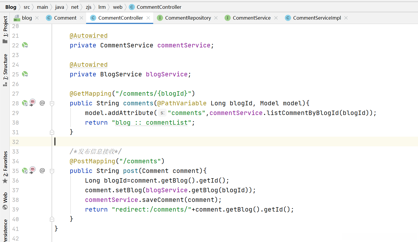The image size is (418, 242).
Task: Click the Spring bean gutter icon beside commentService
Action: [x=25, y=45]
